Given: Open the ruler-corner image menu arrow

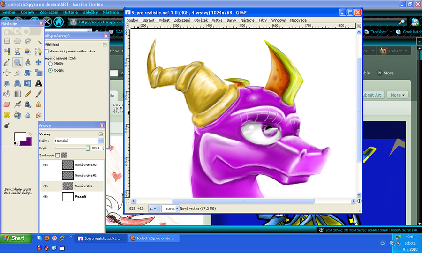Looking at the screenshot, I should pos(128,26).
